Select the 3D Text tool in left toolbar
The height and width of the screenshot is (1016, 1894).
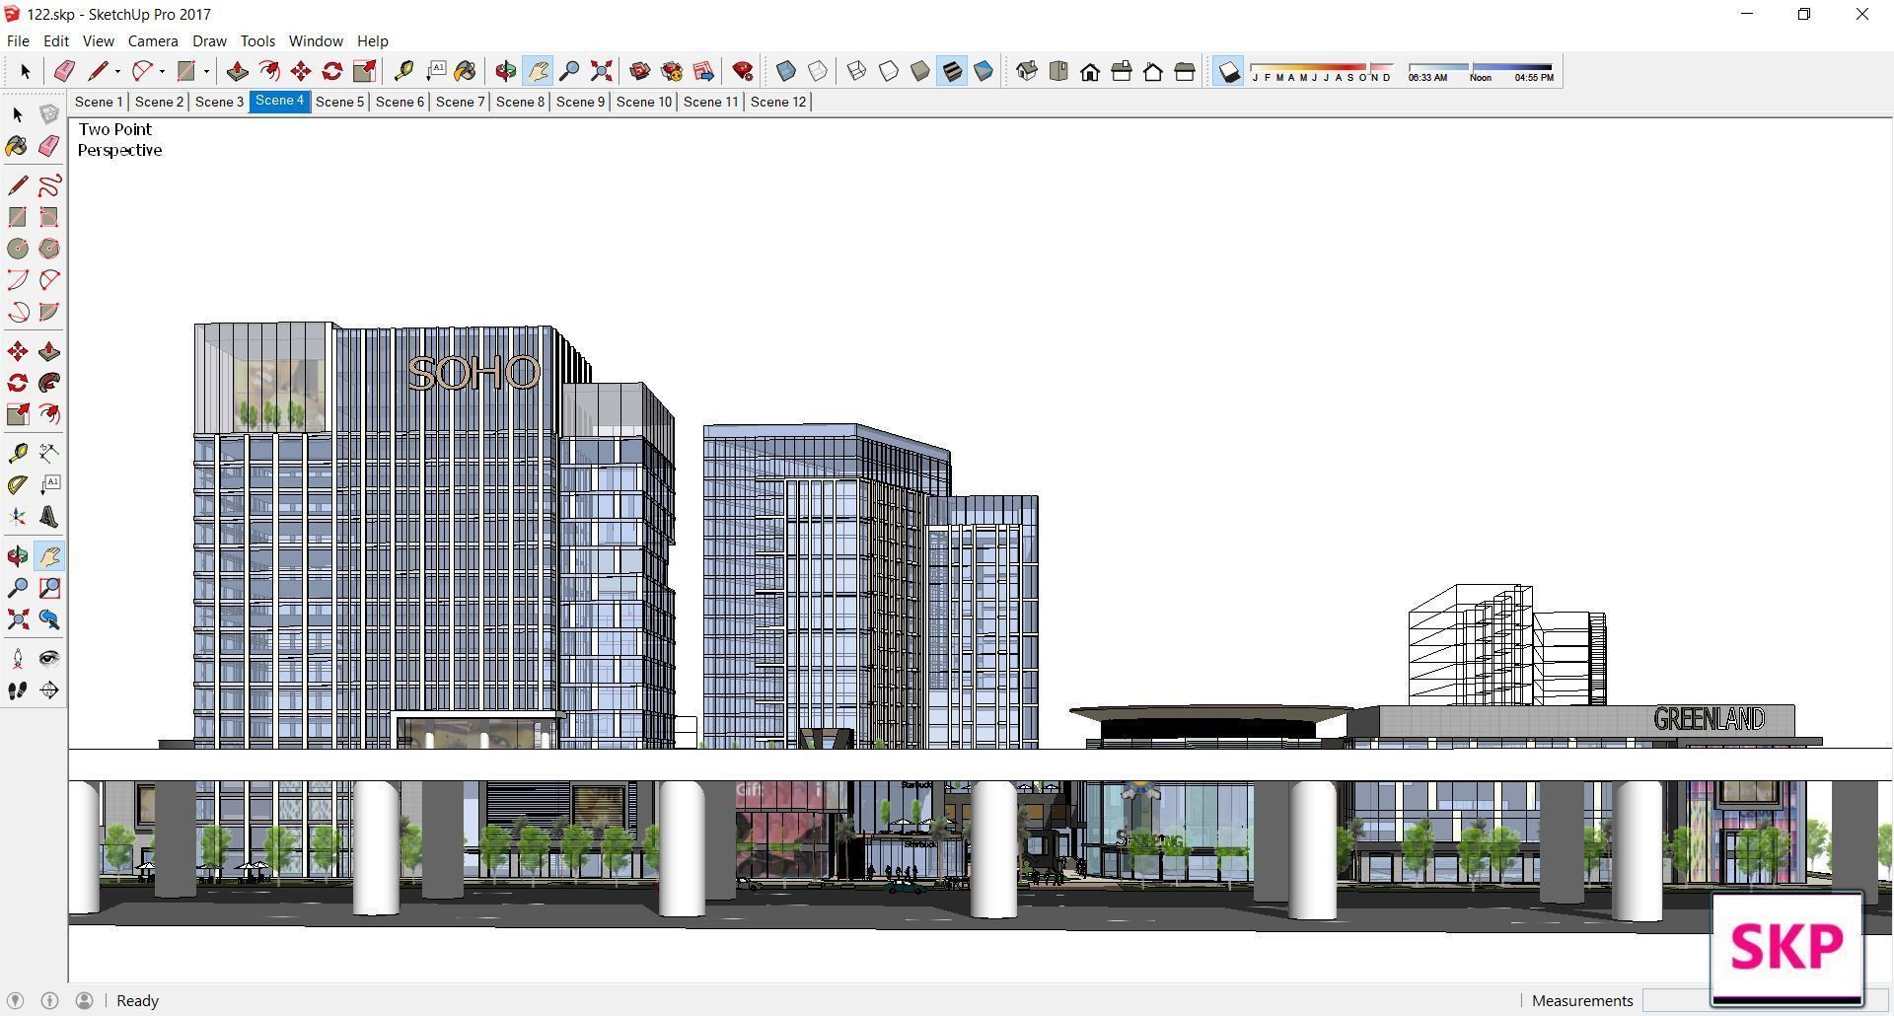[x=49, y=517]
